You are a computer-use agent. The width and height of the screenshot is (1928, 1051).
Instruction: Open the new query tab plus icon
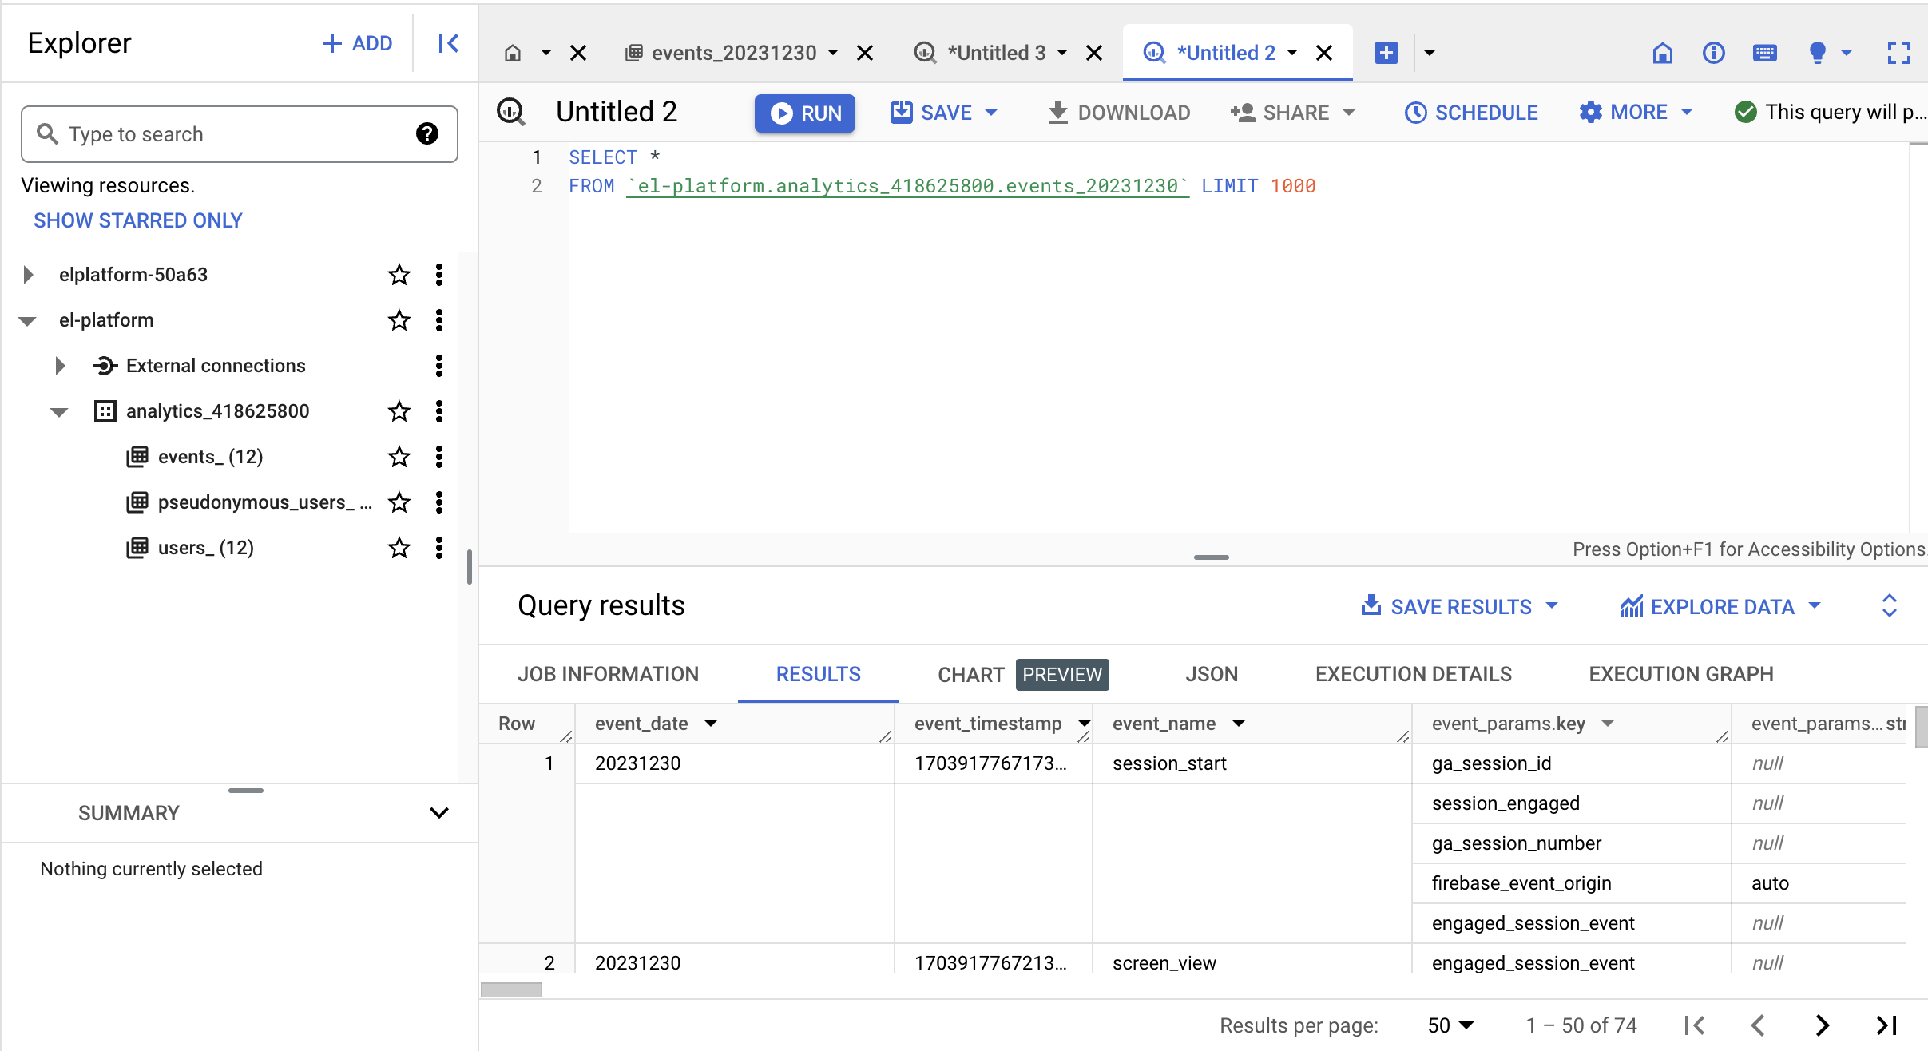click(x=1386, y=53)
